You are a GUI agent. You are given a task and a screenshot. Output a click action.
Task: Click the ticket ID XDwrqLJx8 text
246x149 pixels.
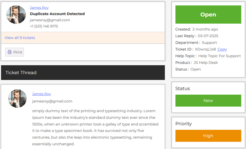[x=205, y=49]
